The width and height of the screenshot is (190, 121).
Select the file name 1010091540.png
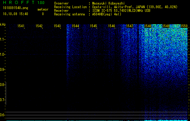point(16,8)
